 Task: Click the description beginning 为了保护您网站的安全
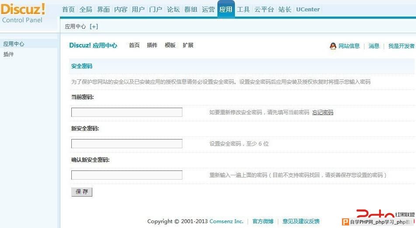(x=221, y=82)
